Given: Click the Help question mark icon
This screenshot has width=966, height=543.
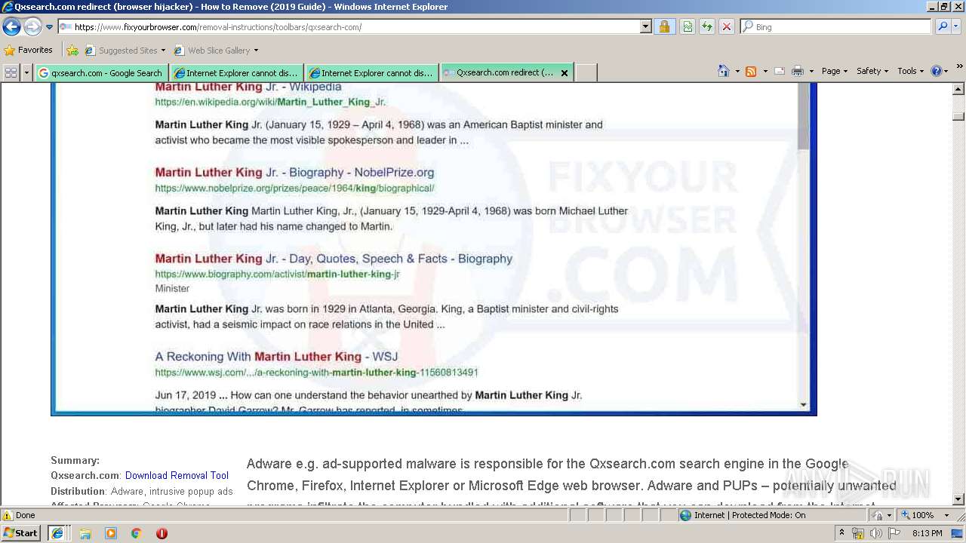Looking at the screenshot, I should 937,71.
